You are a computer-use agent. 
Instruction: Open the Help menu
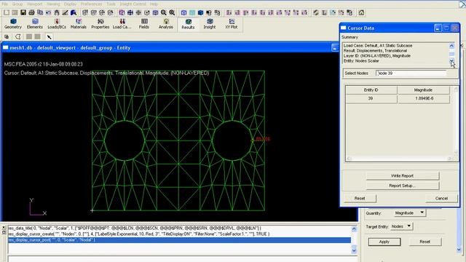pos(154,4)
